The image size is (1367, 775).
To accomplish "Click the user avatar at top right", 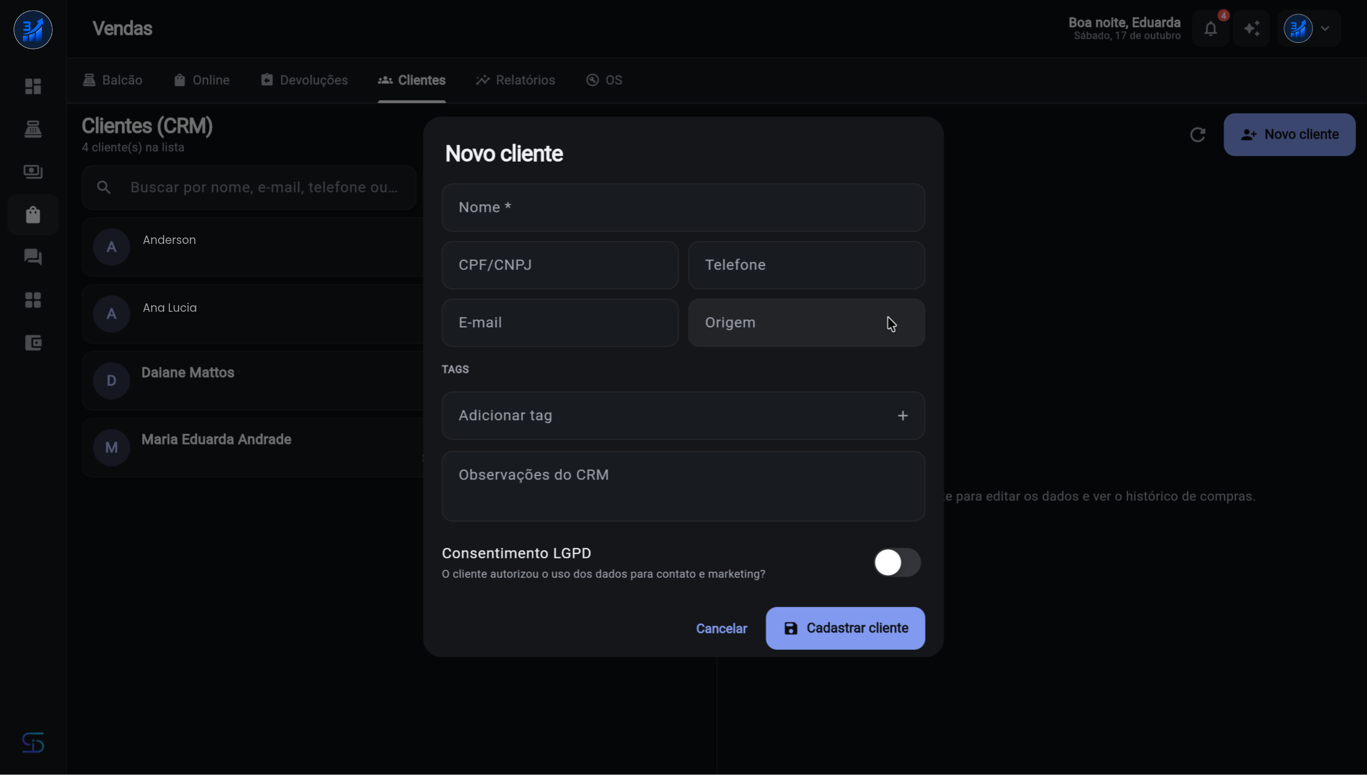I will pyautogui.click(x=1298, y=29).
